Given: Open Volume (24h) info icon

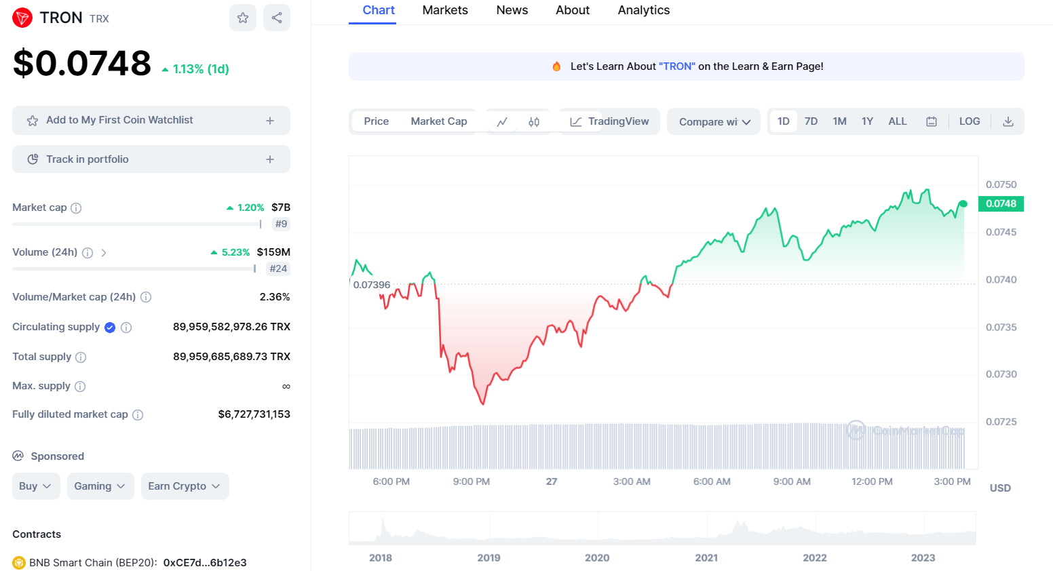Looking at the screenshot, I should click(88, 253).
